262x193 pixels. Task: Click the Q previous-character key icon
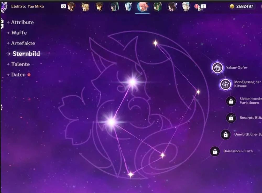click(x=63, y=6)
